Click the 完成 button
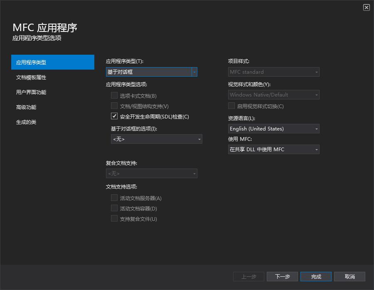Screen dimensions: 374x290 (x=316, y=276)
